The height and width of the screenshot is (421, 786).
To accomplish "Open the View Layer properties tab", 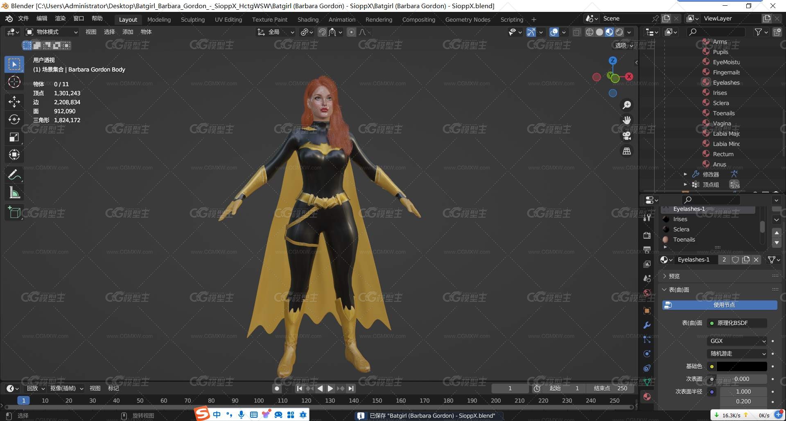I will click(647, 264).
